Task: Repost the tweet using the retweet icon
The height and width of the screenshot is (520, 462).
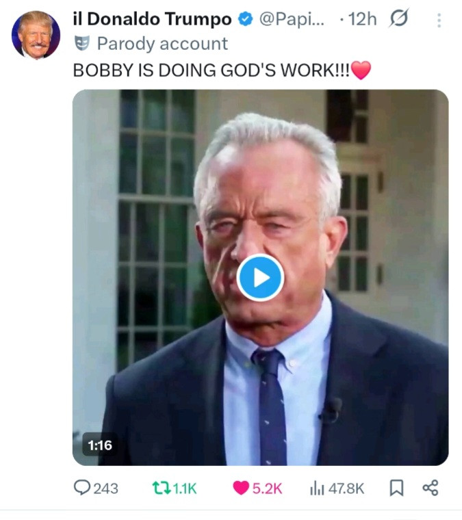Action: tap(159, 488)
